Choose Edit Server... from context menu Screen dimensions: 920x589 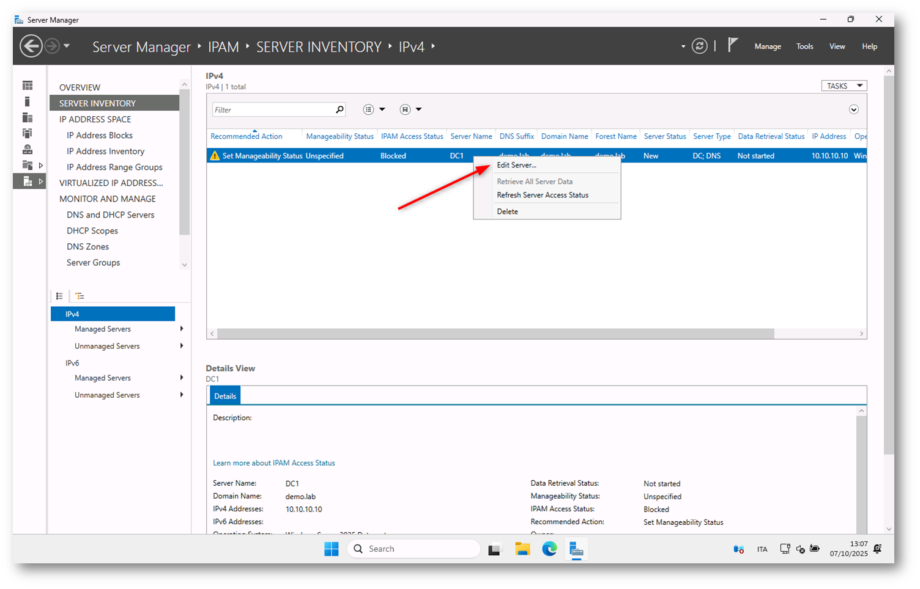click(x=516, y=166)
